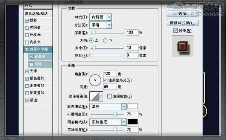Uncheck the 颜色叠加 checkbox
The image size is (226, 140).
click(x=27, y=79)
